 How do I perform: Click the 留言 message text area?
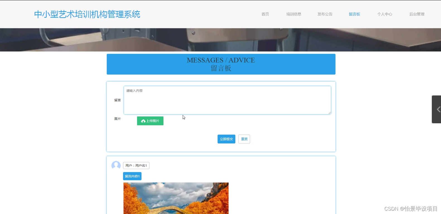[x=227, y=100]
